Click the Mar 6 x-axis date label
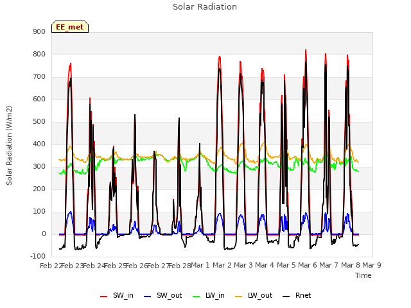411x308 pixels. pyautogui.click(x=308, y=266)
